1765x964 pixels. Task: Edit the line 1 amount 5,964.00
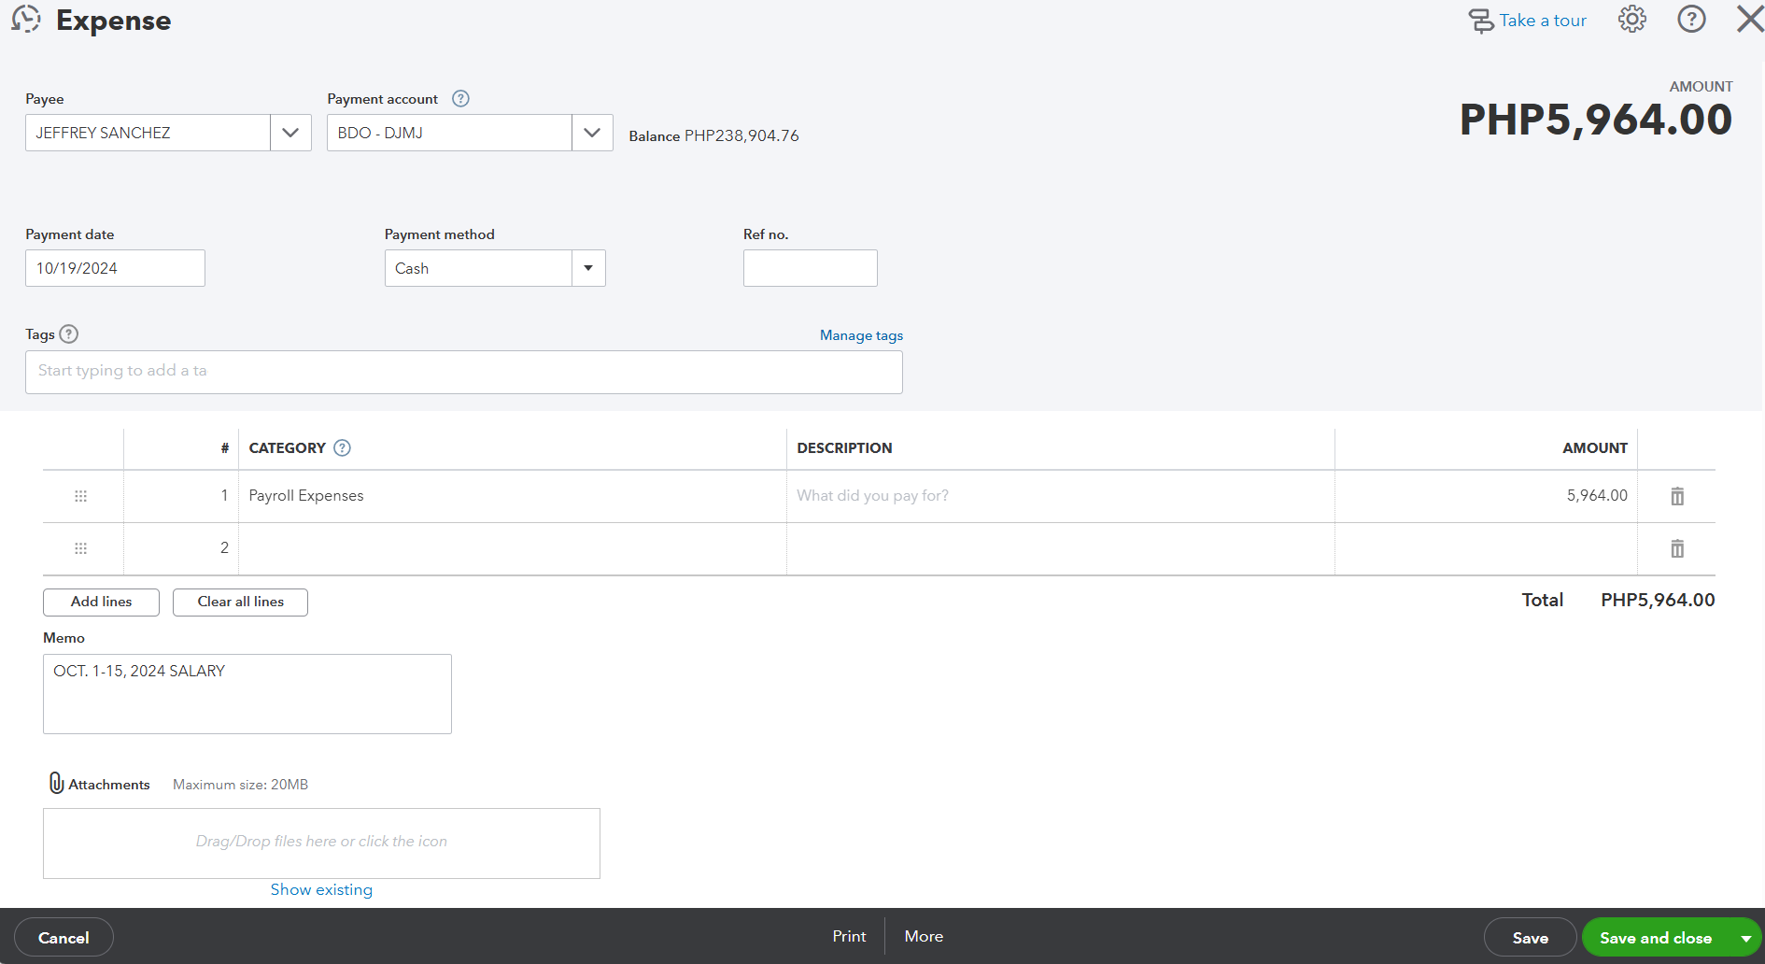coord(1487,496)
